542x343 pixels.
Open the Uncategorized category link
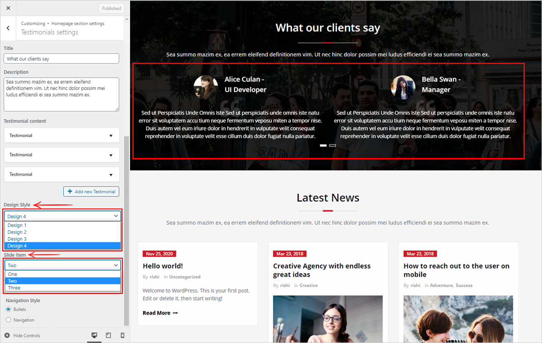(185, 277)
